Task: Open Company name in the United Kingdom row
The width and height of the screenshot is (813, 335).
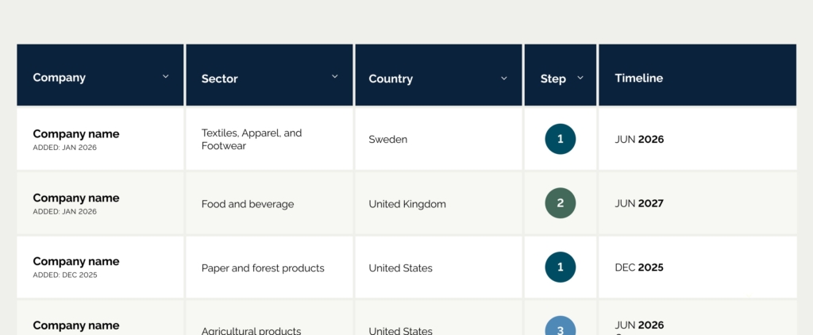Action: point(76,198)
